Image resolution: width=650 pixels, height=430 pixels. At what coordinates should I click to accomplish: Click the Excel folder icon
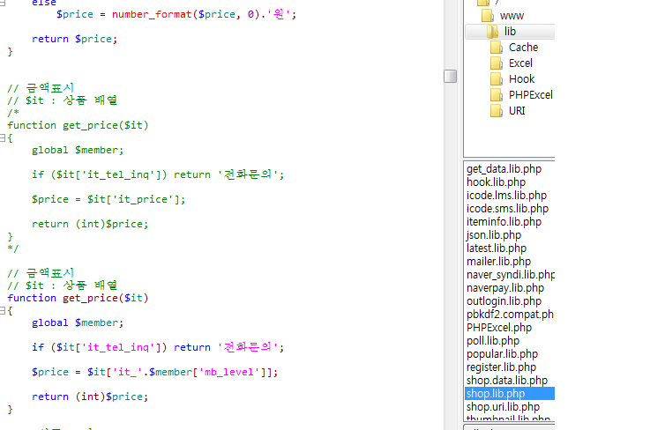(497, 63)
